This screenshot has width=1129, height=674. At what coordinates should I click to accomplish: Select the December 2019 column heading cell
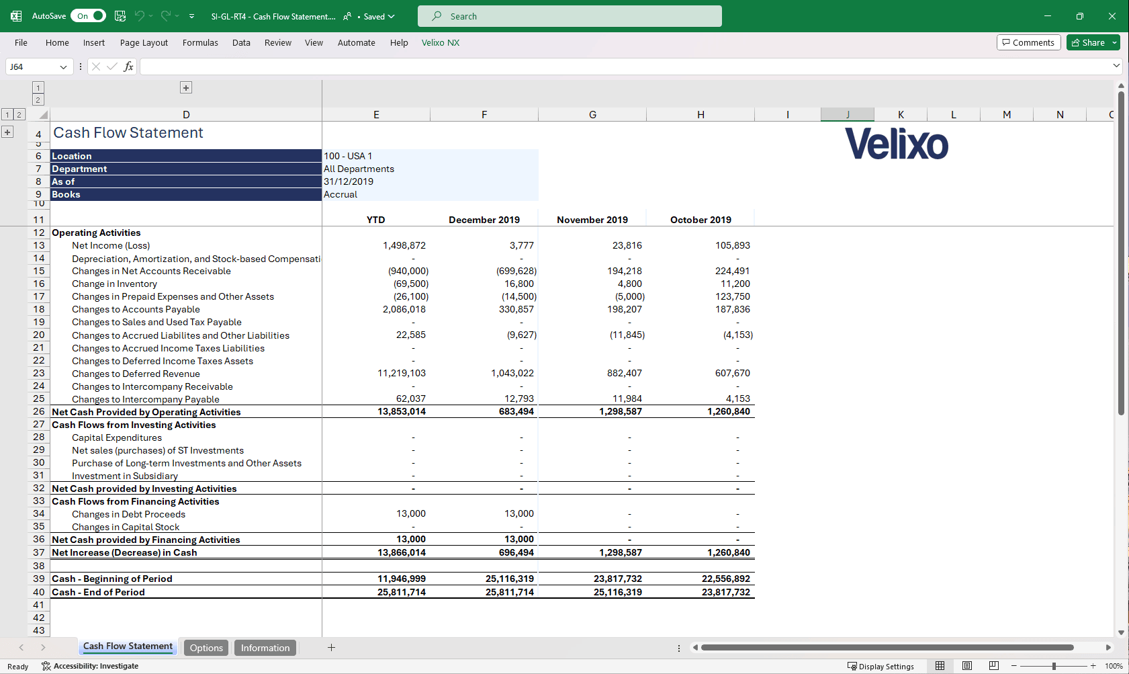pyautogui.click(x=484, y=220)
